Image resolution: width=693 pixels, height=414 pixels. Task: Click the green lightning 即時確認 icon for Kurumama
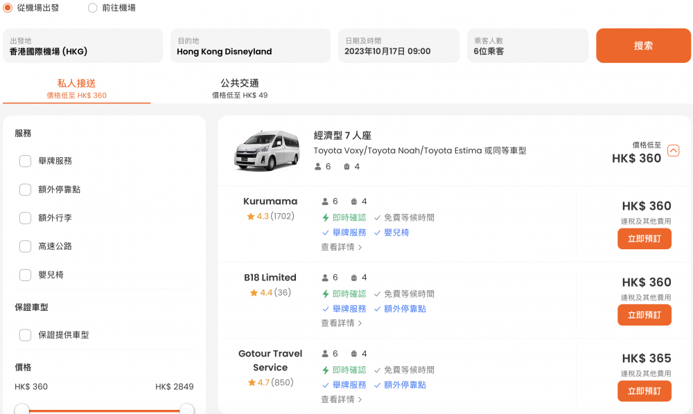(325, 217)
